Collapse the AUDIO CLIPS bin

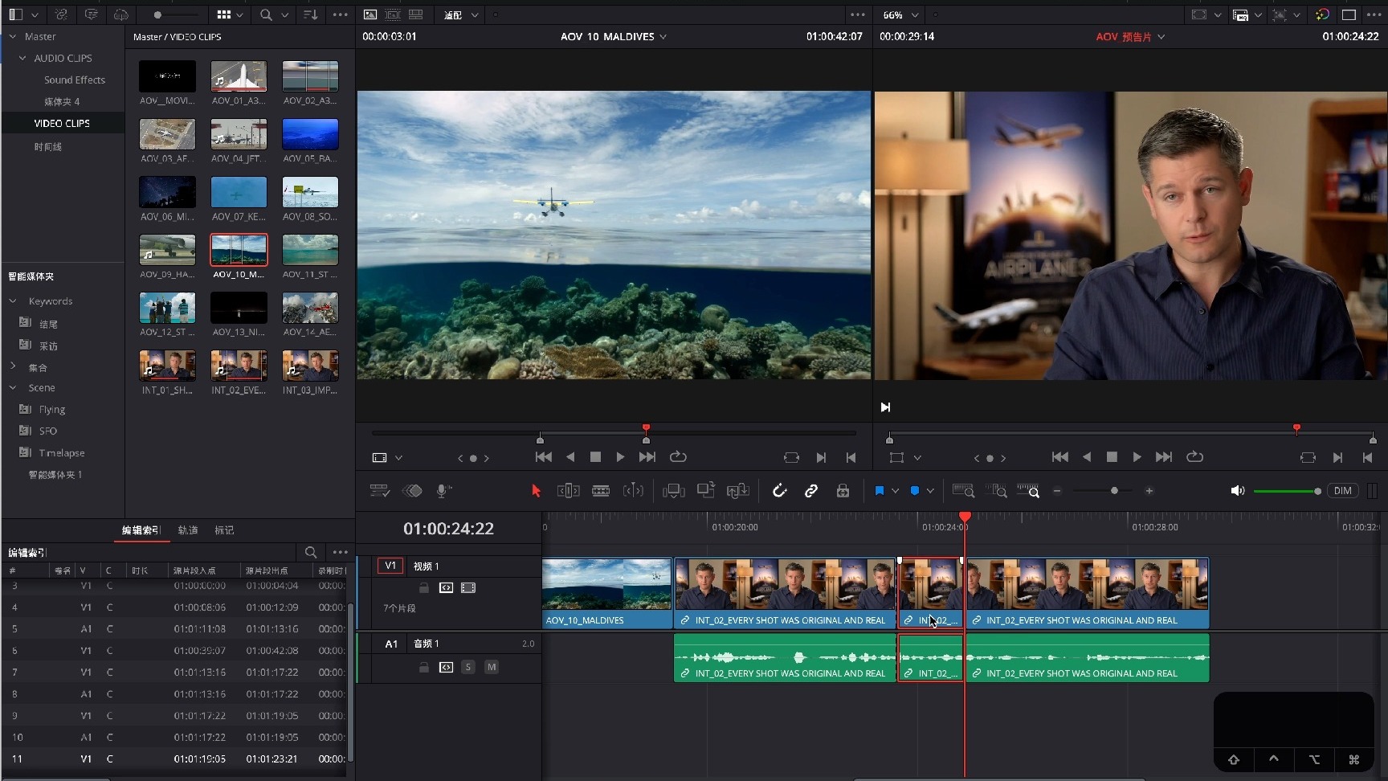point(22,58)
